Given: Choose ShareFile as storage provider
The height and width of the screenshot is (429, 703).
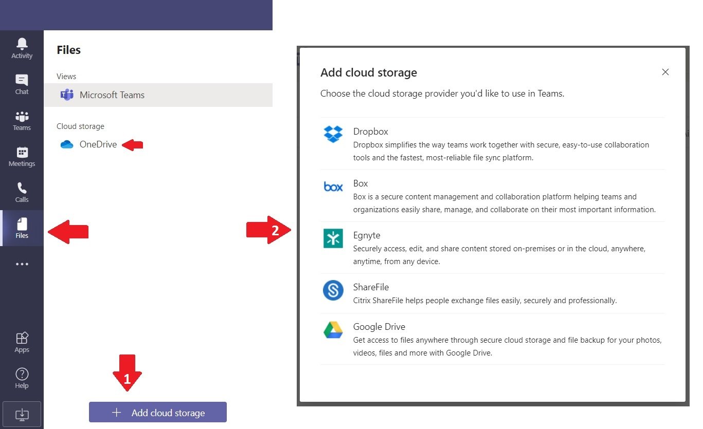Looking at the screenshot, I should click(492, 293).
